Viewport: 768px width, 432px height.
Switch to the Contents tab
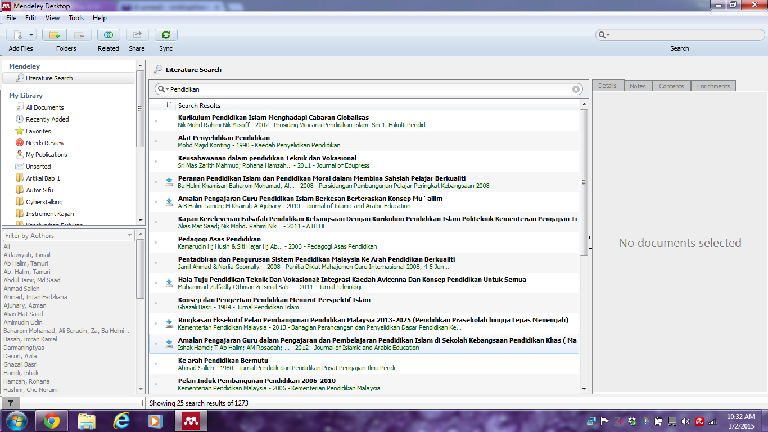click(671, 86)
